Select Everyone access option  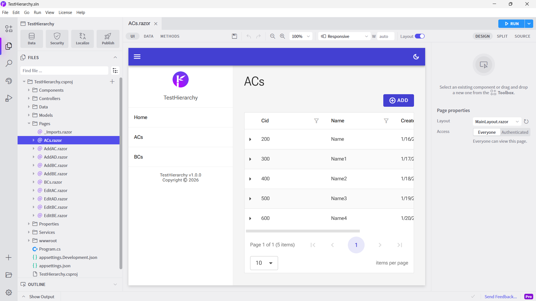coord(487,132)
